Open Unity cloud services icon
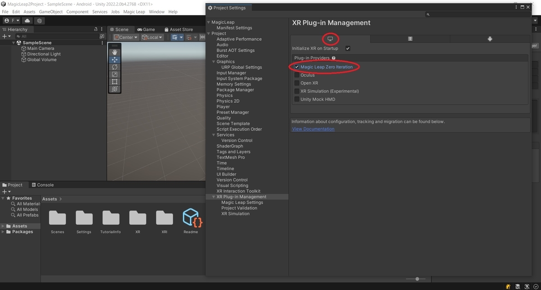Image resolution: width=541 pixels, height=290 pixels. [x=27, y=21]
